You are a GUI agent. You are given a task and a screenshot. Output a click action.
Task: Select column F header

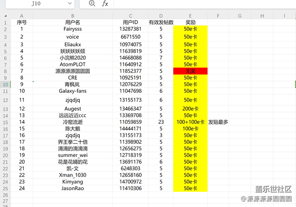(x=218, y=16)
